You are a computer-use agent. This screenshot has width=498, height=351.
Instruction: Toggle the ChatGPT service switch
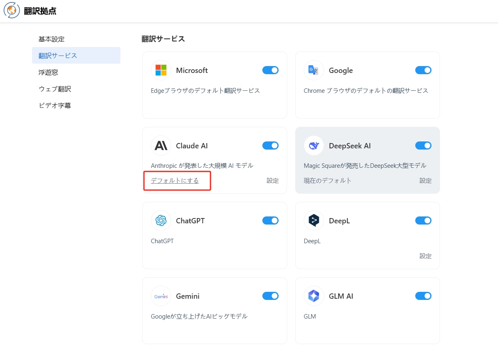(270, 220)
